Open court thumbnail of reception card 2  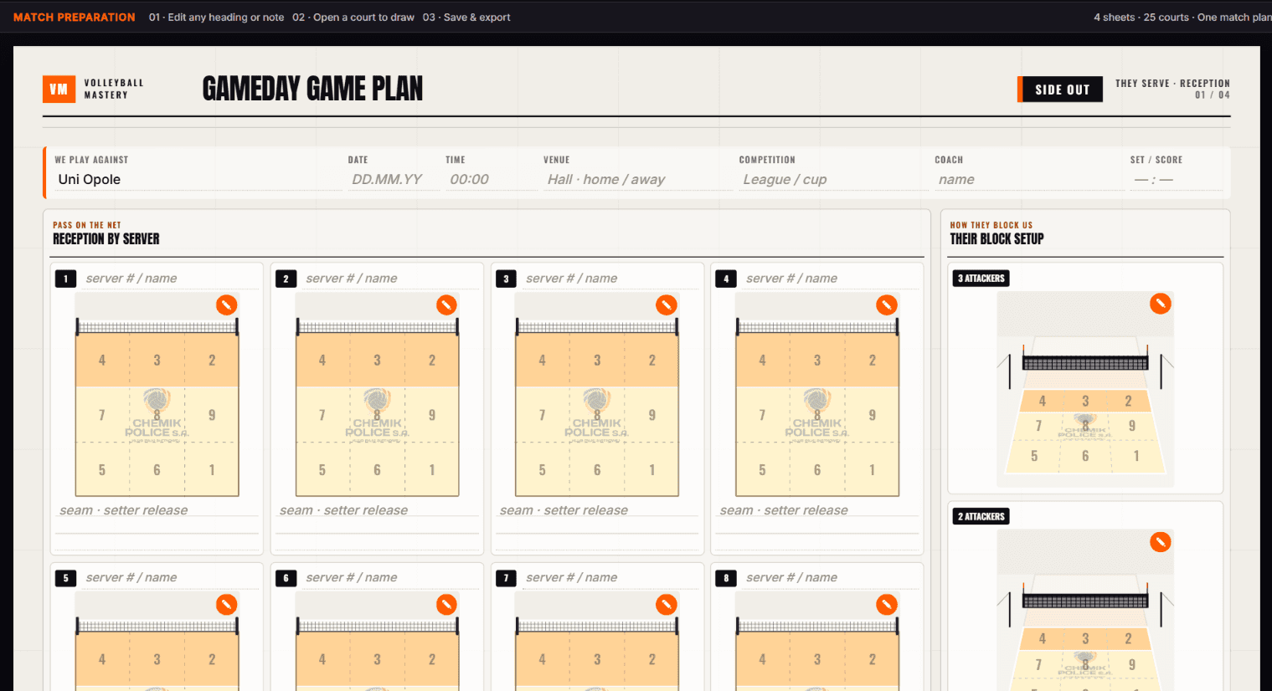click(x=378, y=395)
